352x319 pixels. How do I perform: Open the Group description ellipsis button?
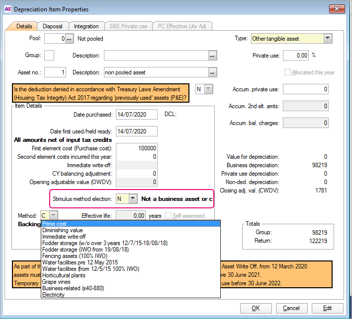click(x=213, y=56)
